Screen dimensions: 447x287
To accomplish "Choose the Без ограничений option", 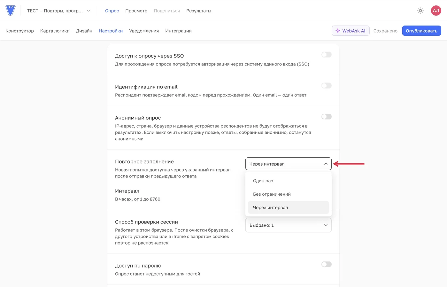I will (x=289, y=194).
